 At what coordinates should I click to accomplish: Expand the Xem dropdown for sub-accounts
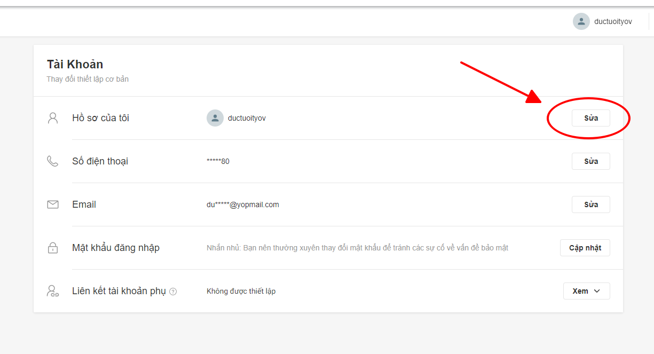tap(586, 291)
